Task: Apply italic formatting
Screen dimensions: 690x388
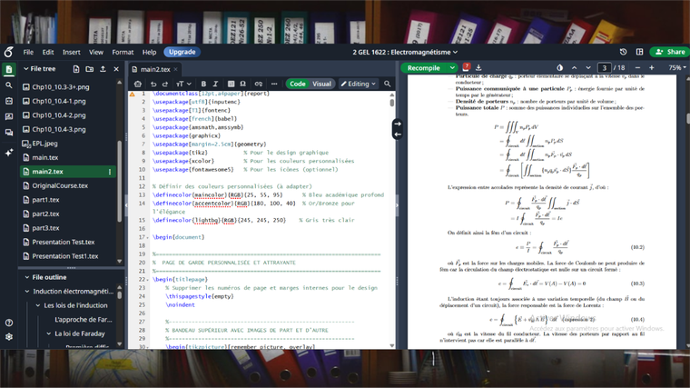Action: point(215,84)
